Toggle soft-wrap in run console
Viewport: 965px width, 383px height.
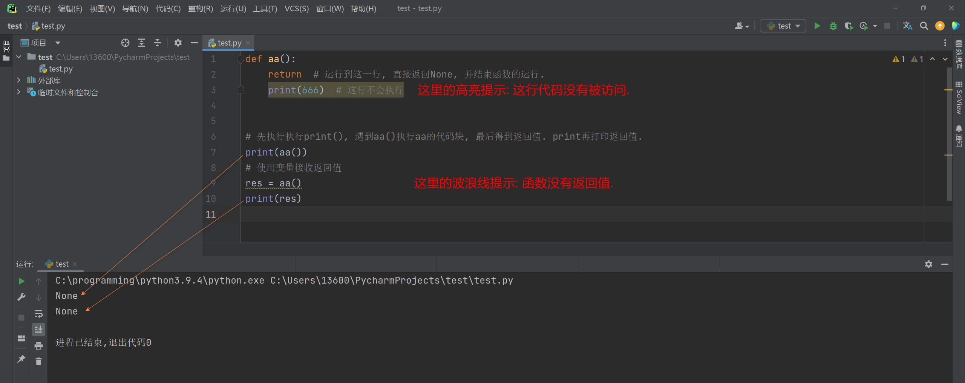[x=38, y=314]
